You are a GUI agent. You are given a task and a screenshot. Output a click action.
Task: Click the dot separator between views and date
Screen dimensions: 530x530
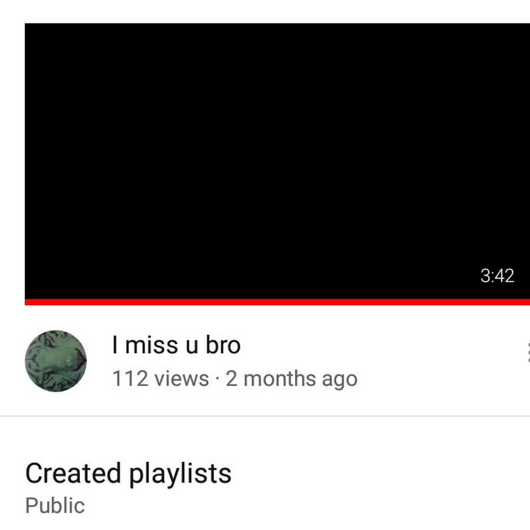point(217,379)
